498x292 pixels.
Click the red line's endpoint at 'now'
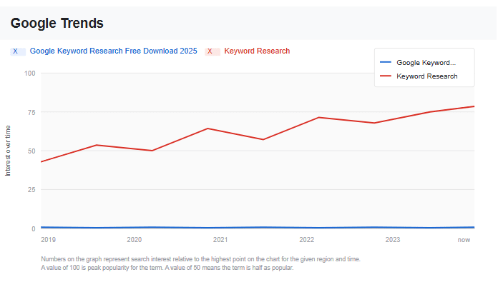(x=474, y=106)
